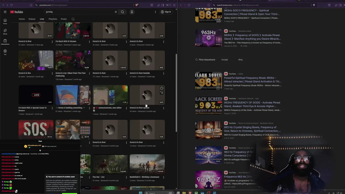Open Home in YouTube left sidebar
345x194 pixels.
click(5, 21)
